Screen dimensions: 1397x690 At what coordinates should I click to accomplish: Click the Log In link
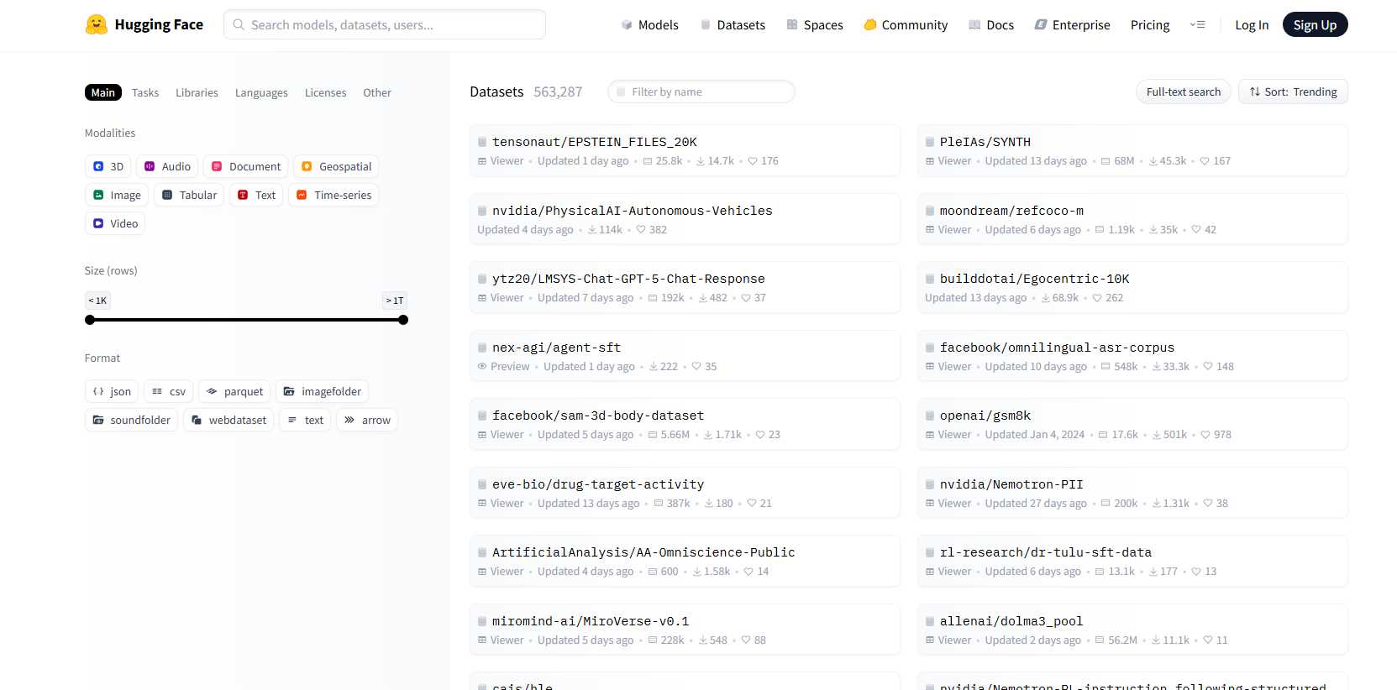[1252, 24]
